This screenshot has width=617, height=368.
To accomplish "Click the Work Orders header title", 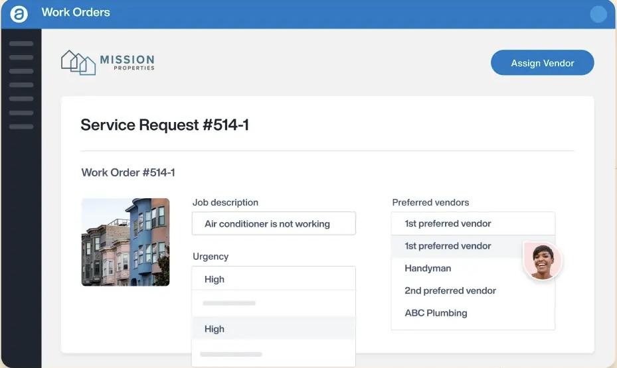I will [76, 13].
